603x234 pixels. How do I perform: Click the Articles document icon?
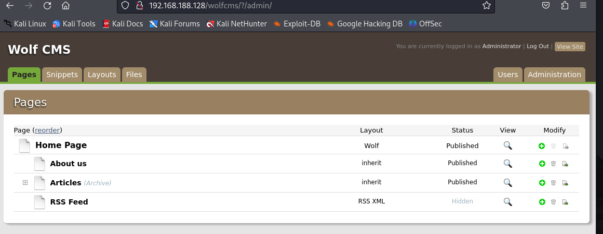click(39, 183)
